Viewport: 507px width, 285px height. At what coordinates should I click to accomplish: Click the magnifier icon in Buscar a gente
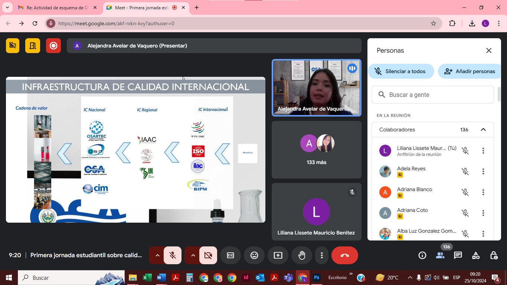point(382,95)
